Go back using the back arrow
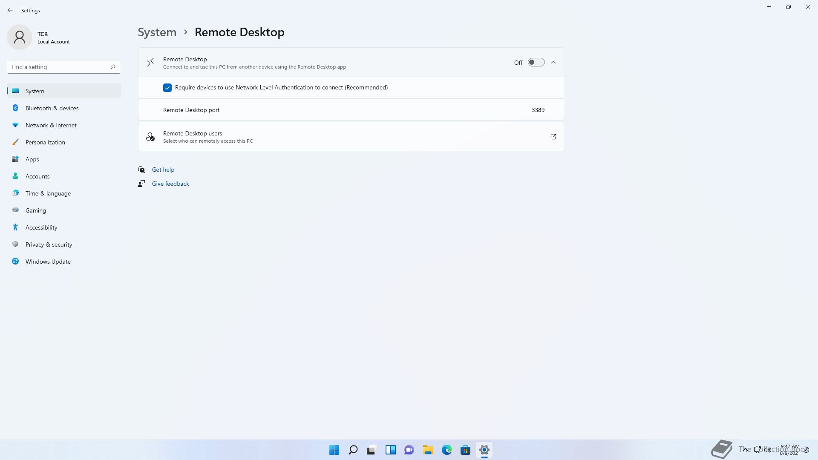 [10, 10]
